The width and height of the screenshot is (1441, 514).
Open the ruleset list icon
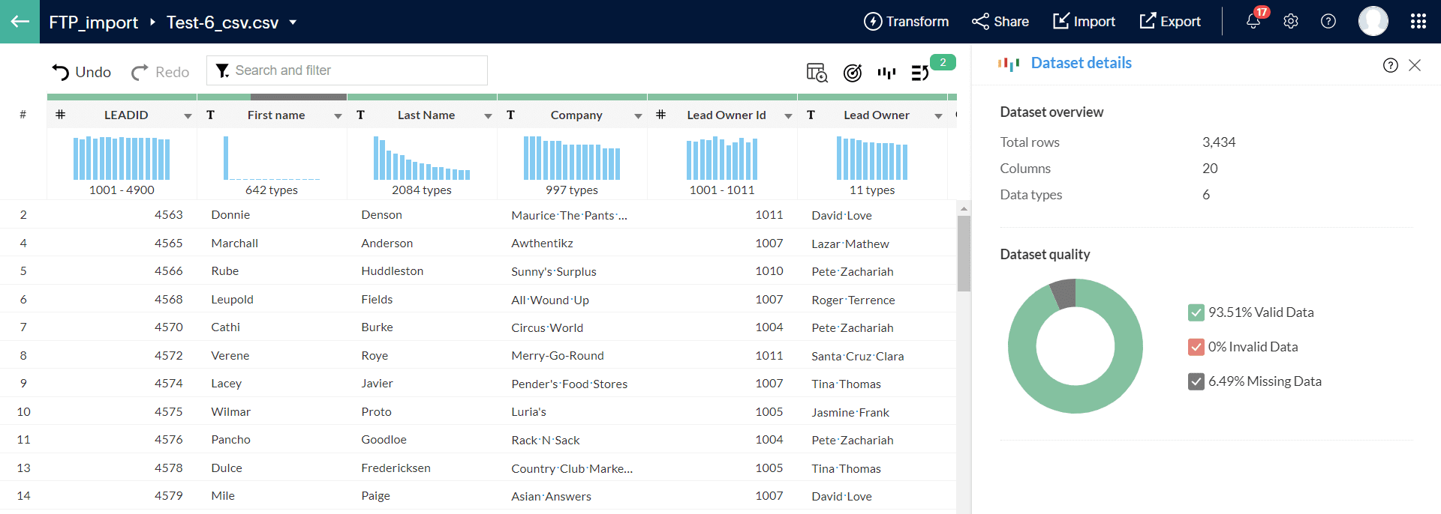tap(920, 73)
